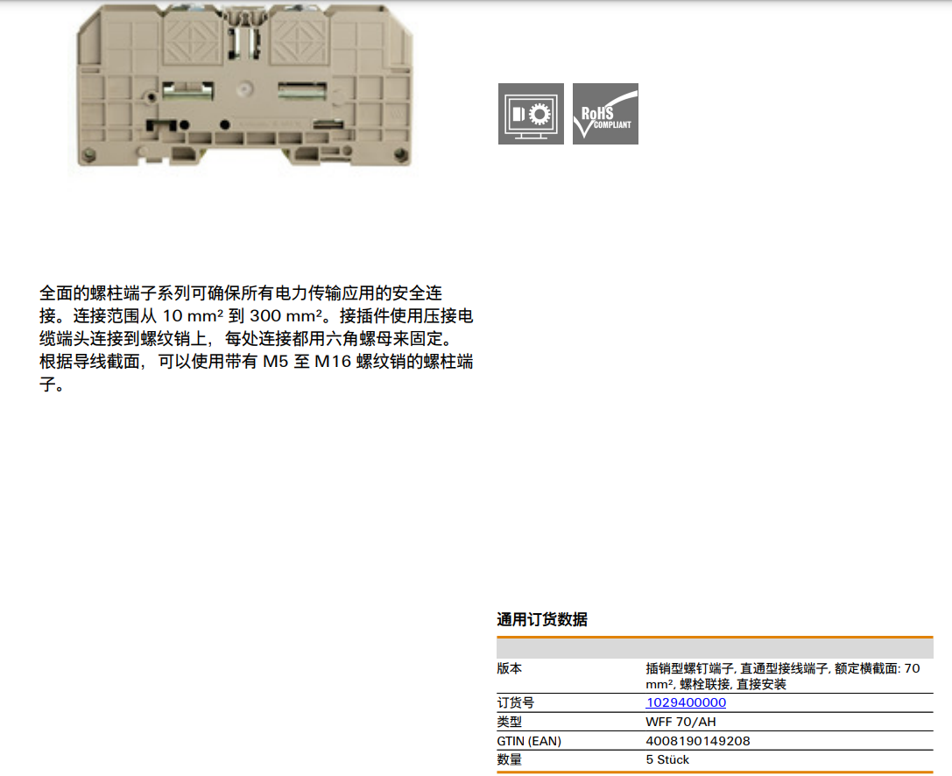Click the 类型 row label
This screenshot has width=952, height=776.
coord(510,722)
